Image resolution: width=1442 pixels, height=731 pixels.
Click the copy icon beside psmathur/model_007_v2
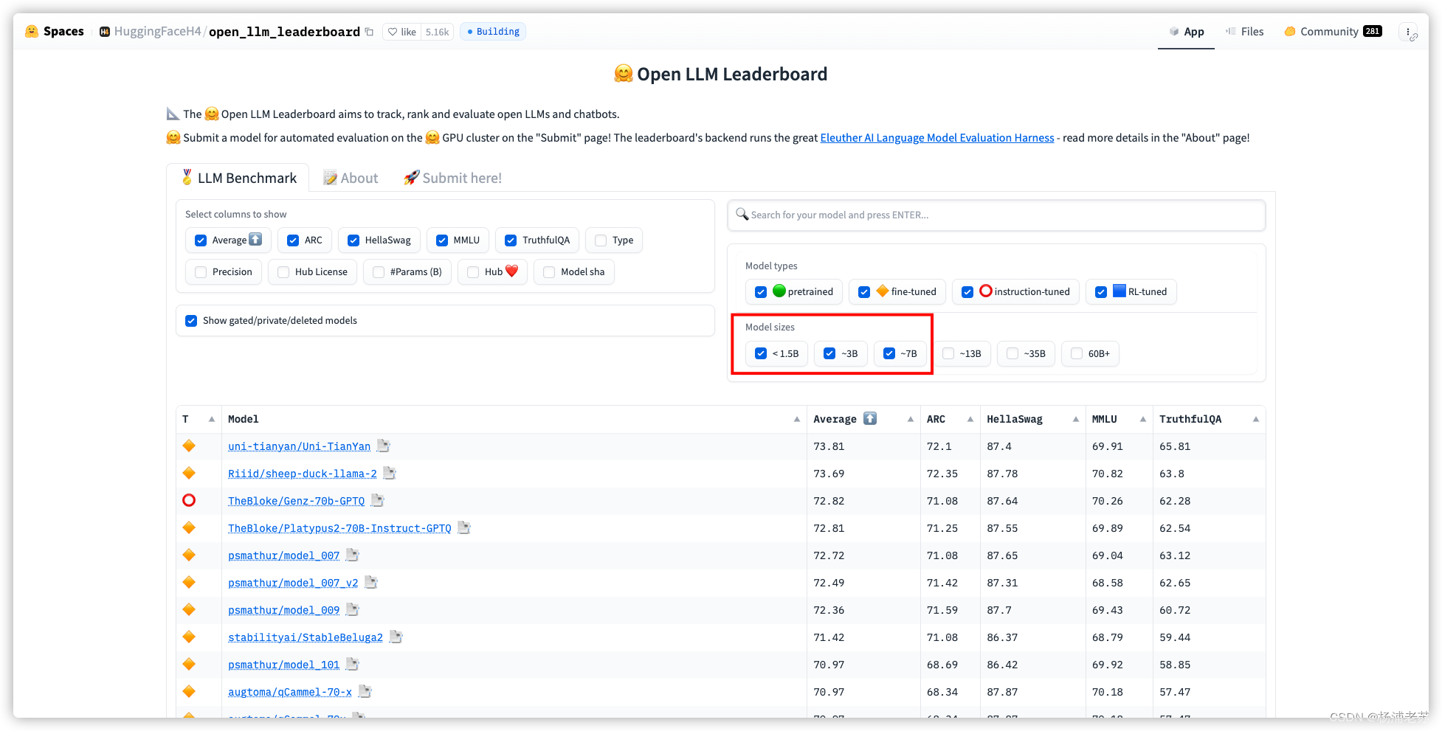[x=371, y=582]
